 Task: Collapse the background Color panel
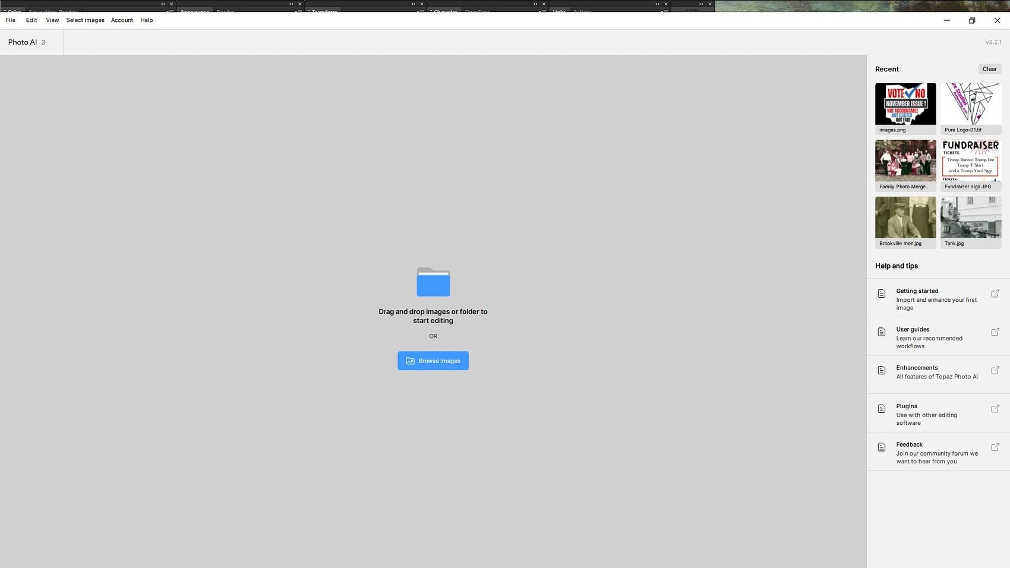click(x=163, y=4)
